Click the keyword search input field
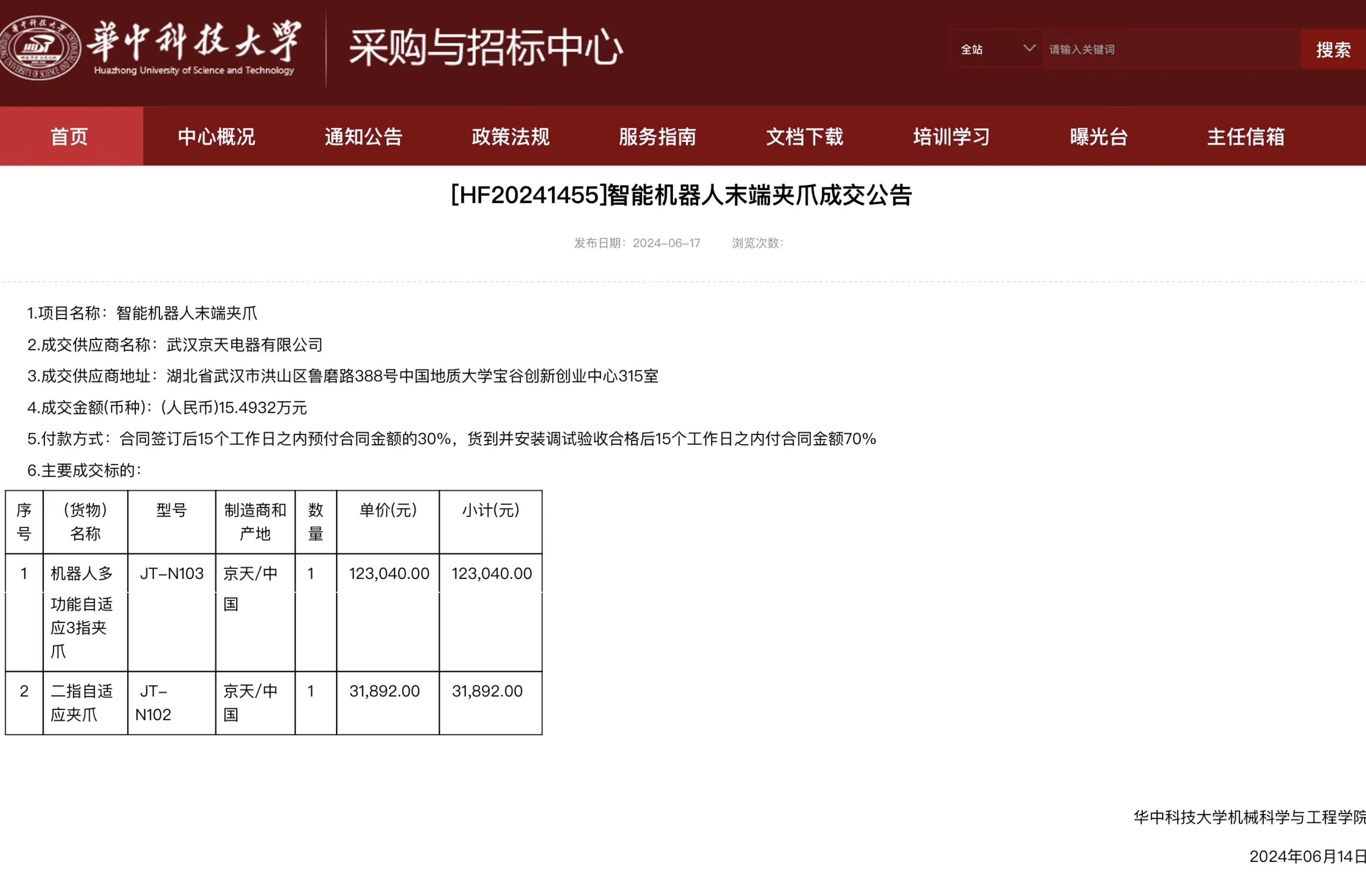Viewport: 1366px width, 874px height. (x=1171, y=49)
